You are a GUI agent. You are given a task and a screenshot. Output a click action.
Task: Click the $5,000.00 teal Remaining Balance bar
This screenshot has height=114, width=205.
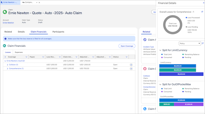177,70
